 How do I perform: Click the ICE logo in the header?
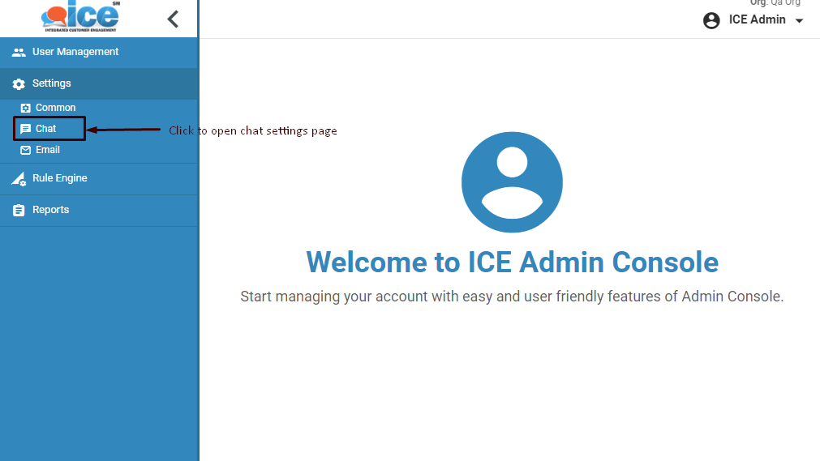tap(79, 18)
